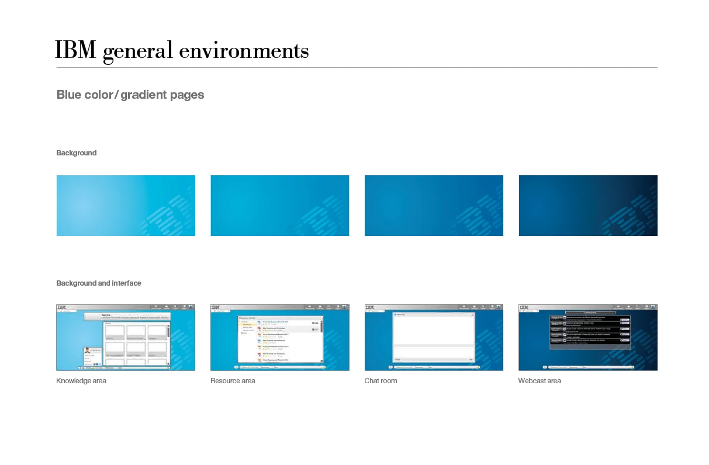Click the 'IBM general environments' title
Image resolution: width=709 pixels, height=465 pixels.
click(182, 51)
